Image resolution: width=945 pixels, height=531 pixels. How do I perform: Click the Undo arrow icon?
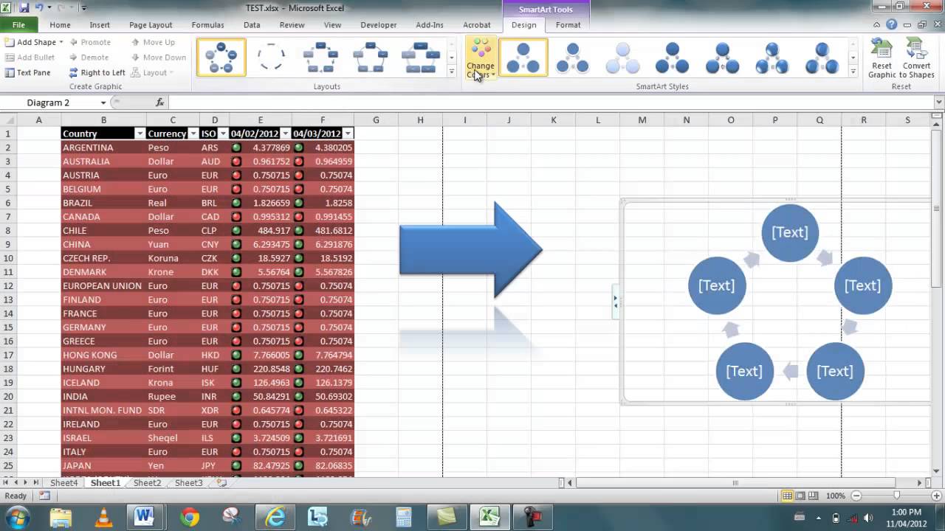39,7
